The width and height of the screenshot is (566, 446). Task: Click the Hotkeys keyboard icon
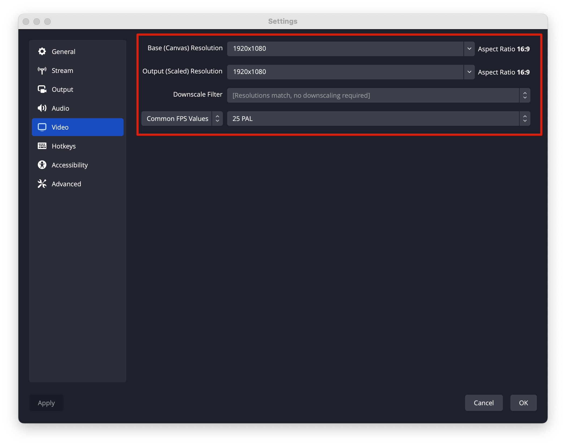pos(42,146)
